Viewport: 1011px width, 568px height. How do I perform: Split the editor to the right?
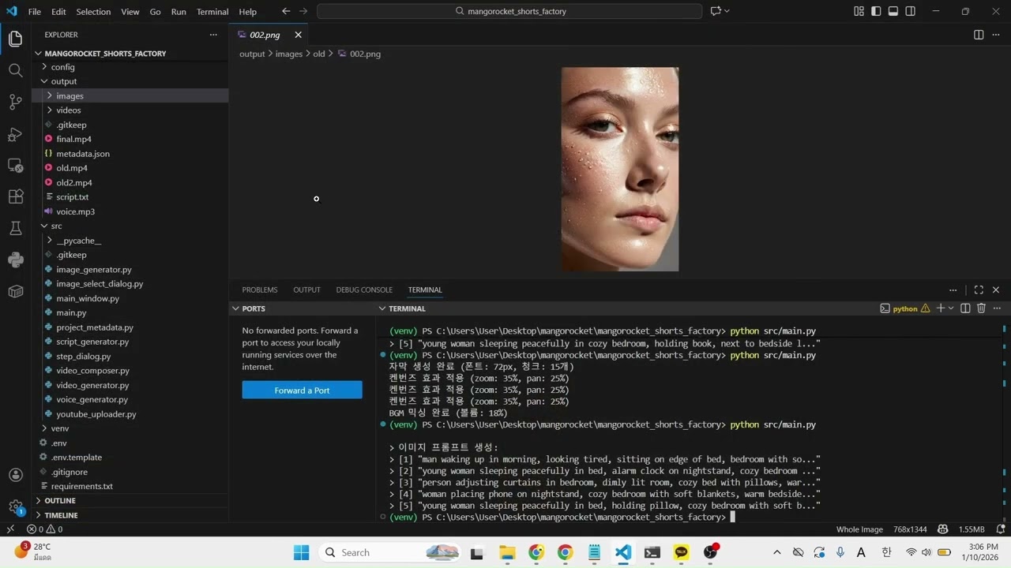click(x=979, y=35)
